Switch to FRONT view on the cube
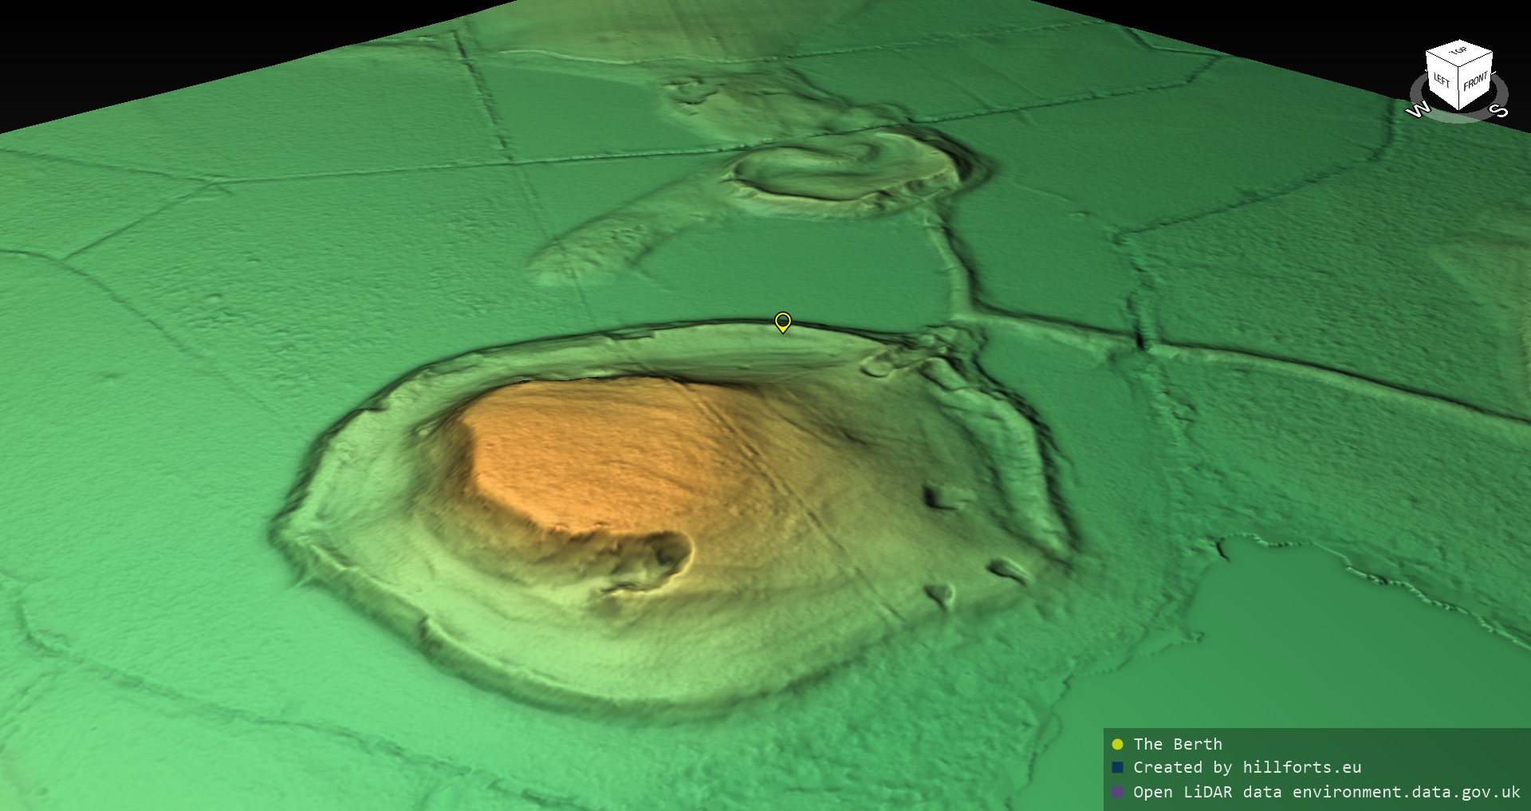The width and height of the screenshot is (1531, 811). (x=1474, y=81)
